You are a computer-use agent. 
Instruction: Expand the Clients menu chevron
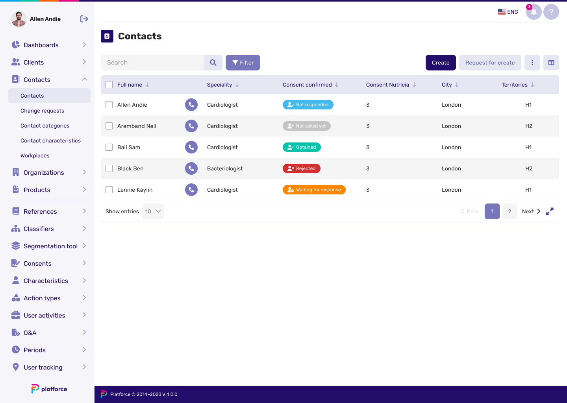click(x=84, y=62)
